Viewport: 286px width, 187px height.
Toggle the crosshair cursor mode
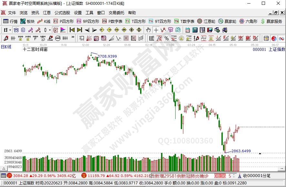[x=156, y=30]
